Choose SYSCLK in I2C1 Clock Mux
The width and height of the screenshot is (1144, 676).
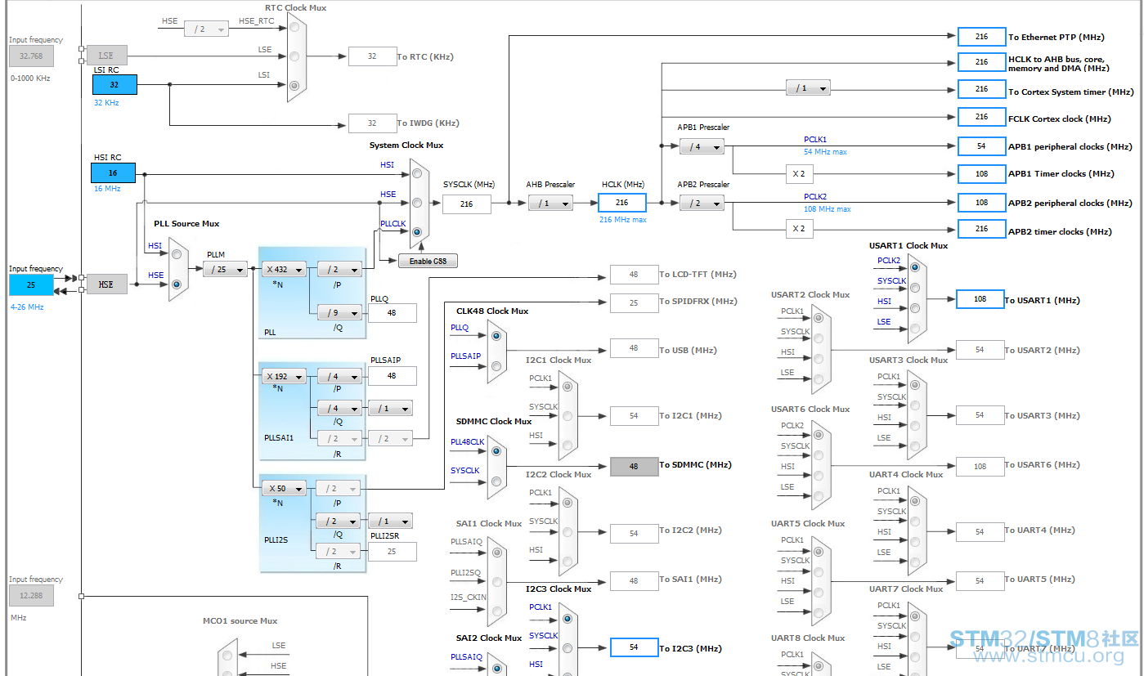pyautogui.click(x=567, y=415)
